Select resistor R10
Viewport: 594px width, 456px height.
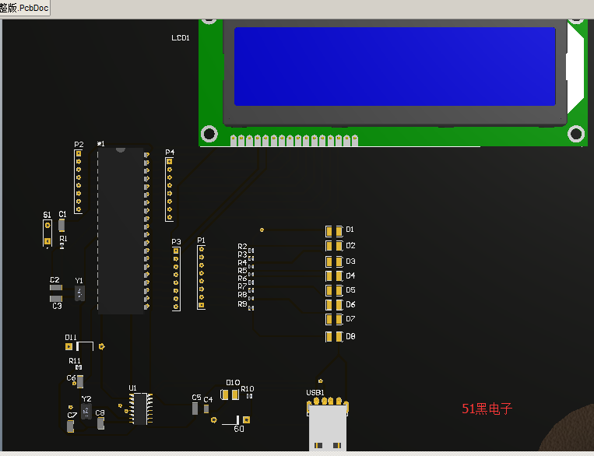point(249,396)
